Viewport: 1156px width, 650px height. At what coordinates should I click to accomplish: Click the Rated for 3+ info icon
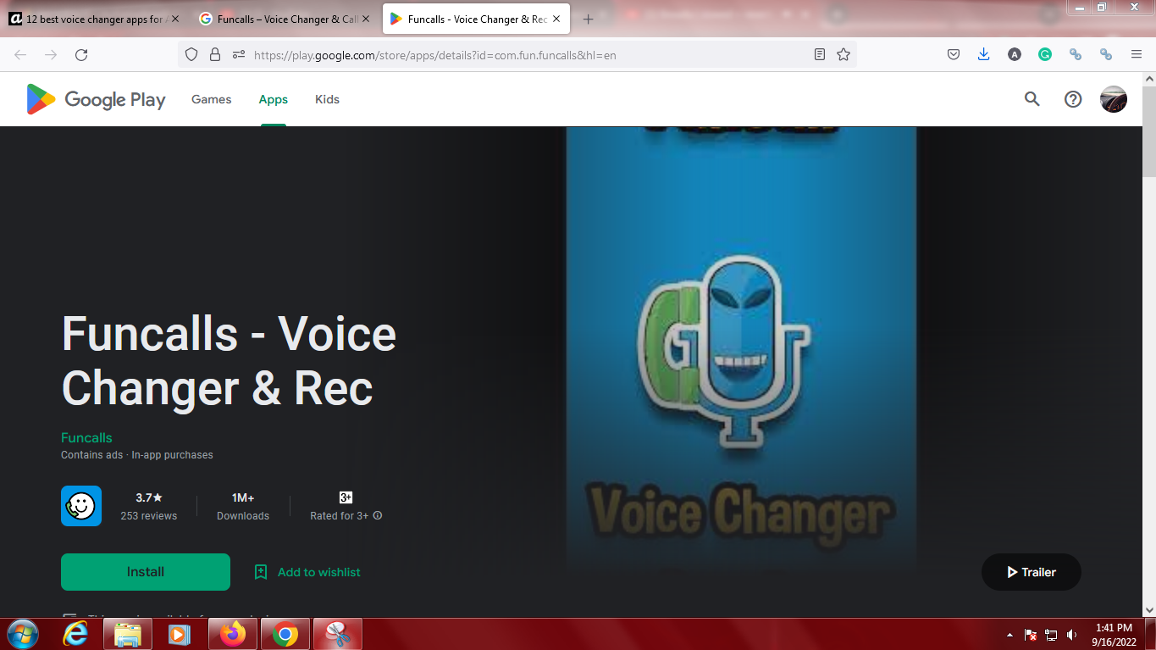[x=378, y=515]
